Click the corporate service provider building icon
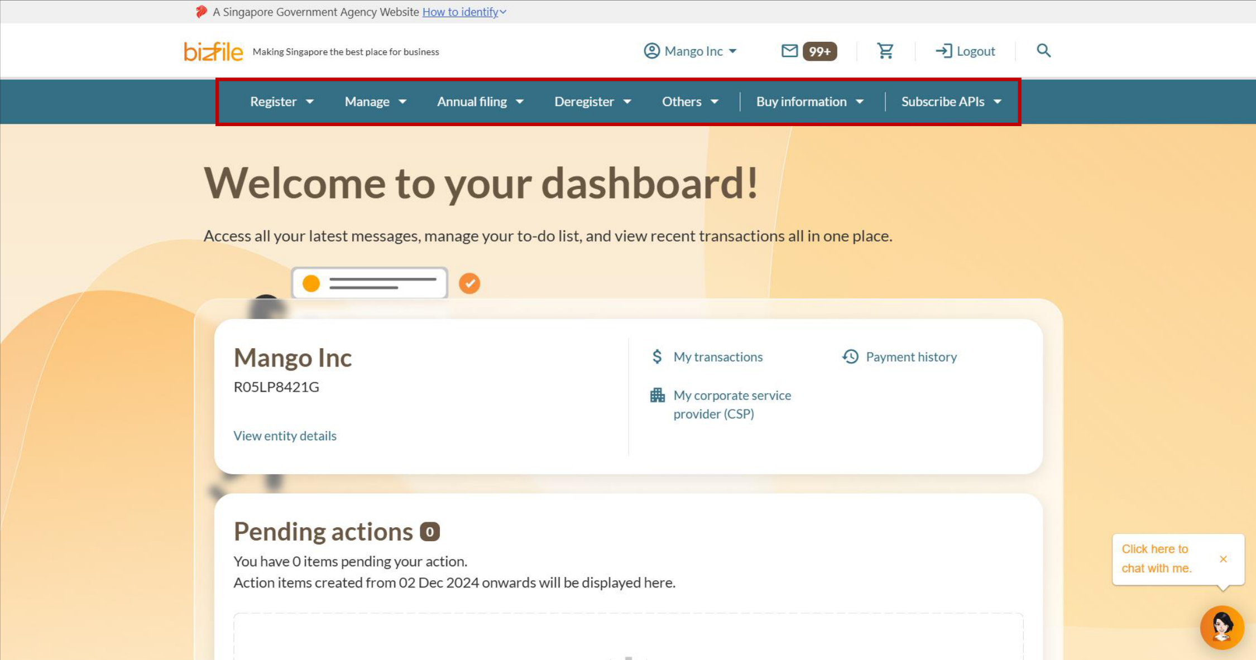The image size is (1256, 660). click(x=658, y=395)
